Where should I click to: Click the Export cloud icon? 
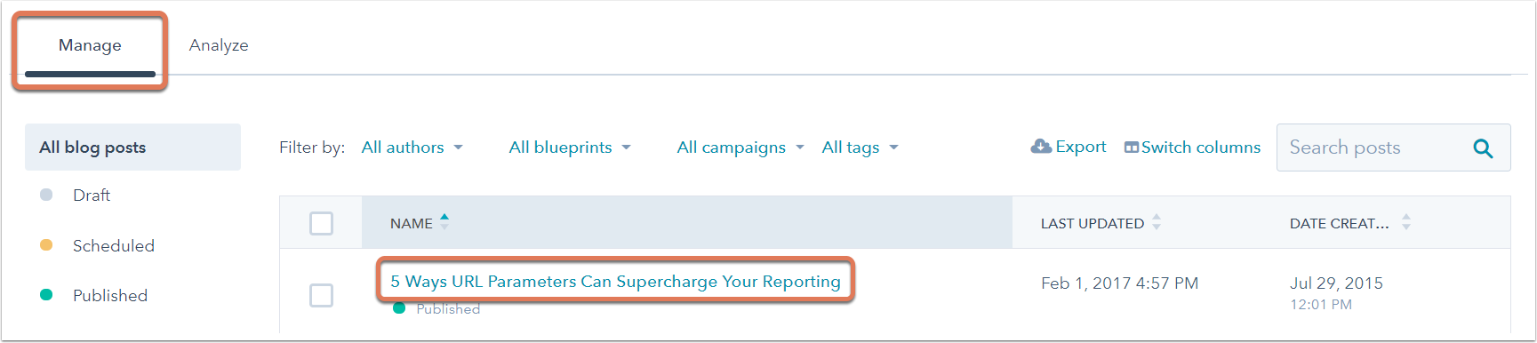tap(1041, 147)
